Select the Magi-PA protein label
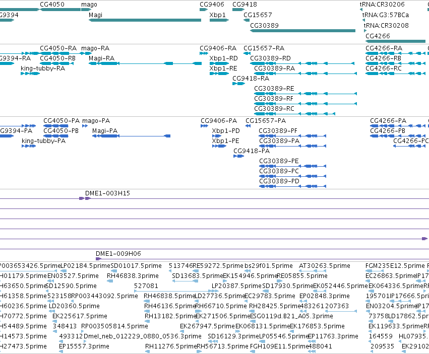The width and height of the screenshot is (429, 354). [x=105, y=131]
